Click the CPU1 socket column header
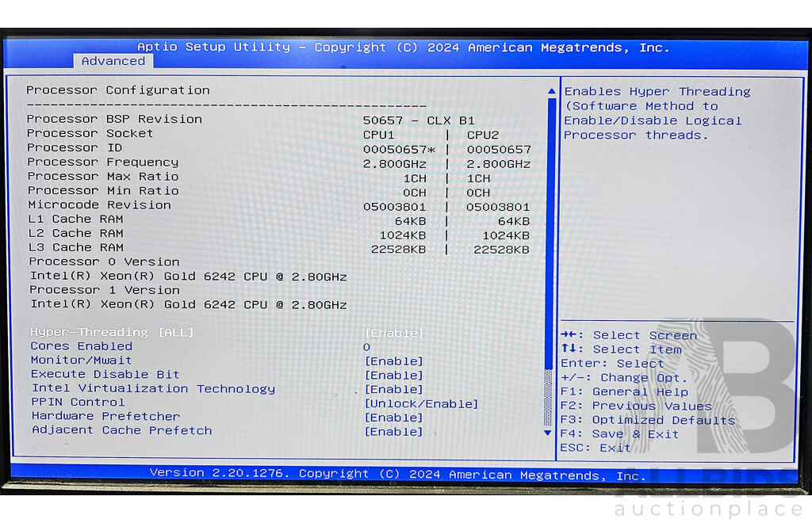 point(378,135)
